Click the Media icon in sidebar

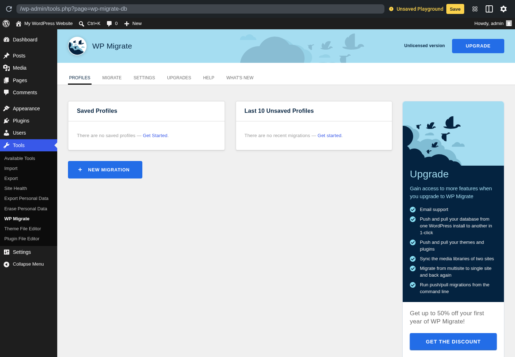[6, 68]
